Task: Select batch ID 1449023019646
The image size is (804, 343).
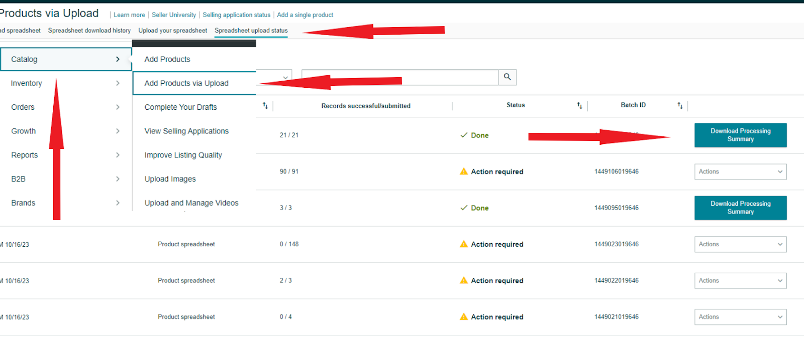Action: click(617, 244)
